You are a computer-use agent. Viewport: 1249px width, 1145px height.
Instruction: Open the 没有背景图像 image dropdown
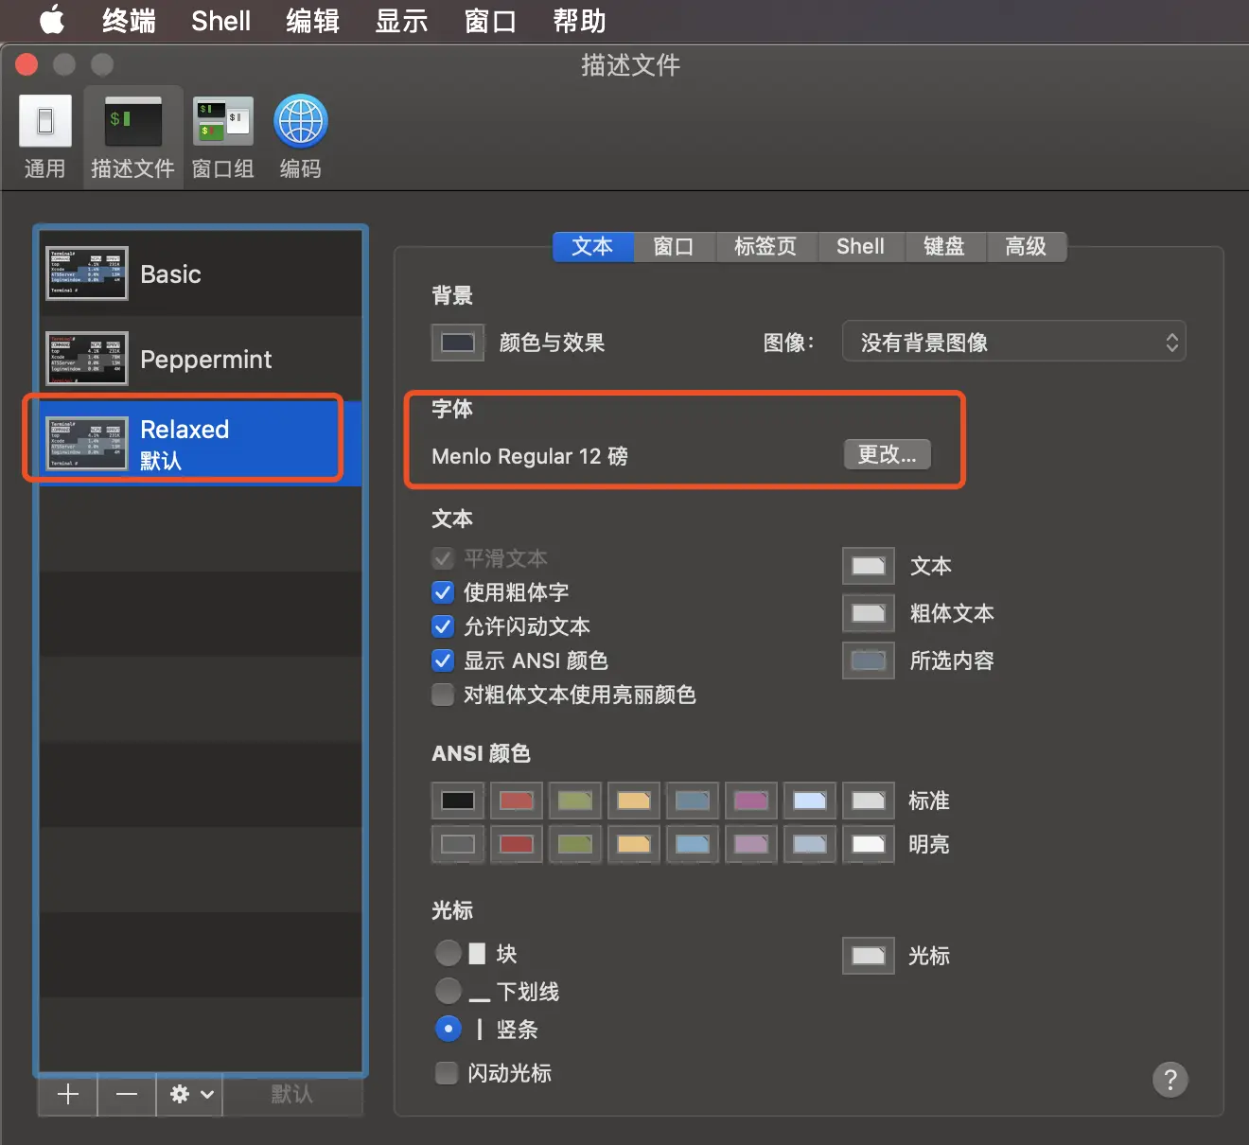(x=1013, y=343)
